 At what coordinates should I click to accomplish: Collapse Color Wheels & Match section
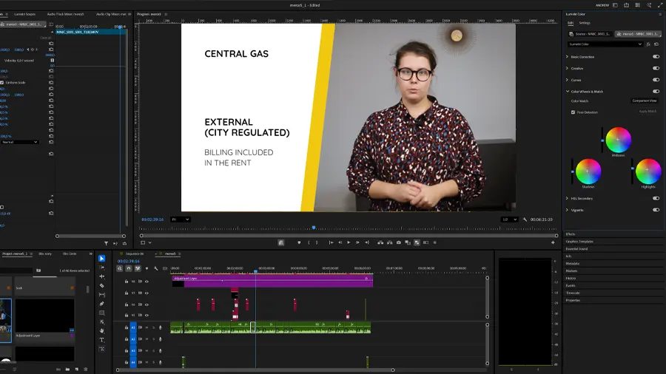point(568,91)
